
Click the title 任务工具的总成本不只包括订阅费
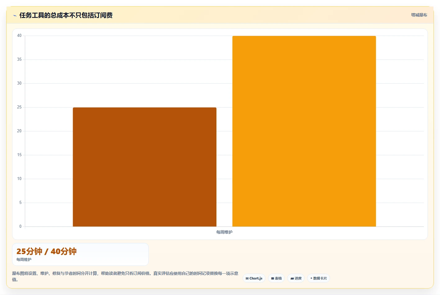pos(66,15)
